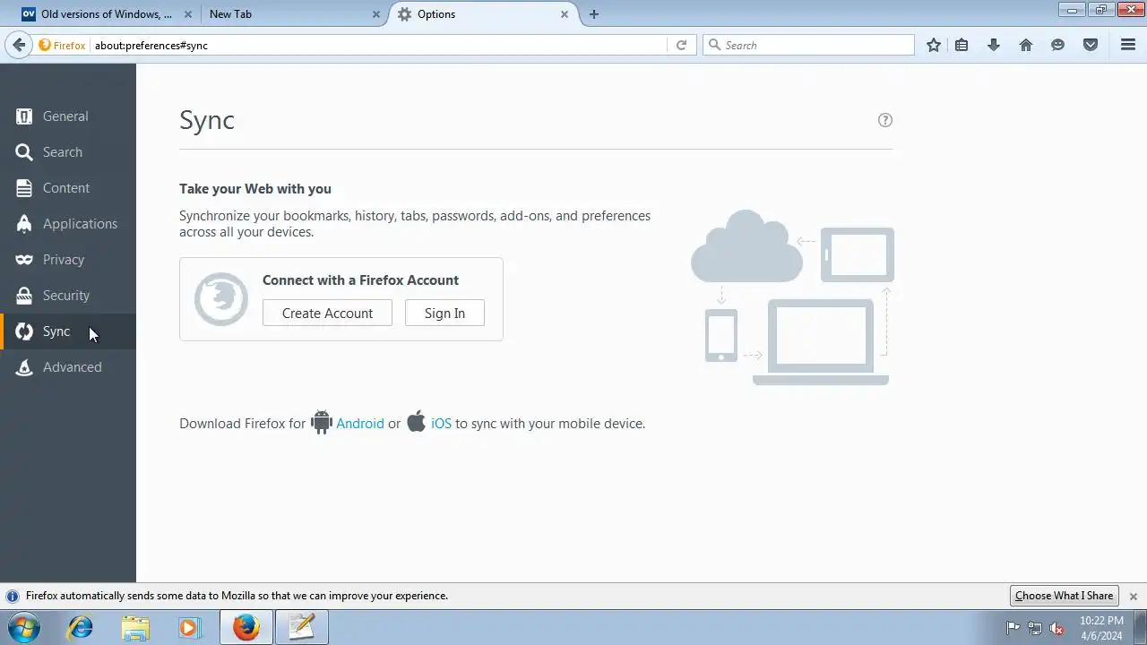Close the Options tab
Image resolution: width=1147 pixels, height=645 pixels.
tap(565, 14)
